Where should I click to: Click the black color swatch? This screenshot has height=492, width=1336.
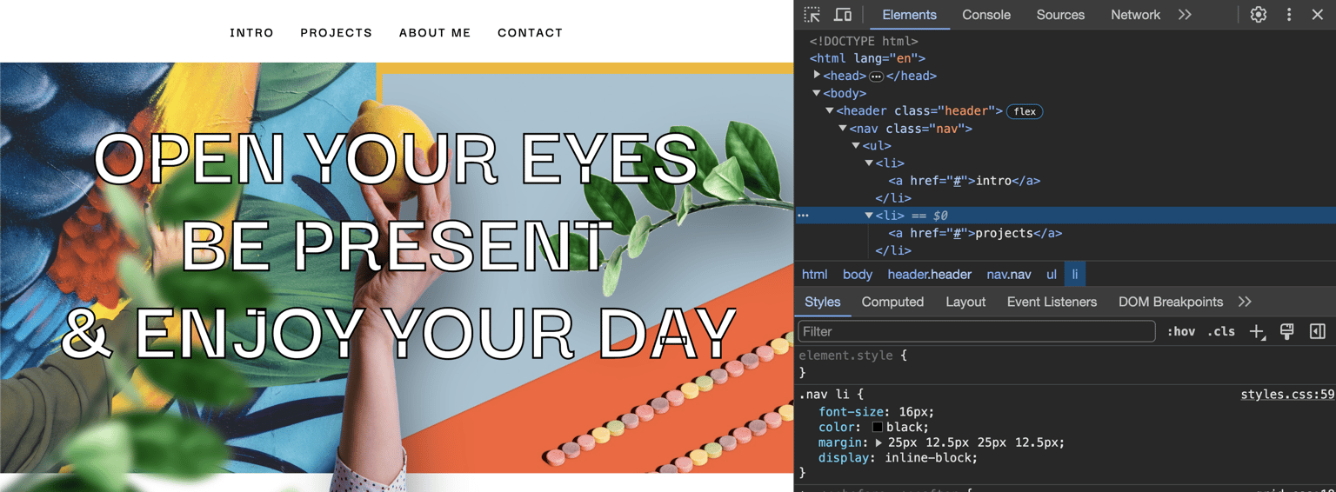(x=877, y=428)
